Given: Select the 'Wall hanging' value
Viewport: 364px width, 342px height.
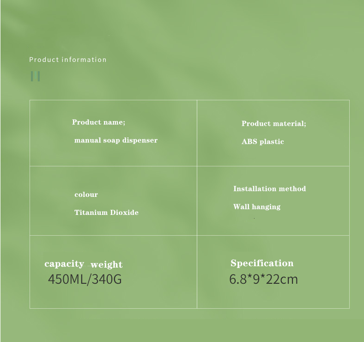Looking at the screenshot, I should [257, 207].
